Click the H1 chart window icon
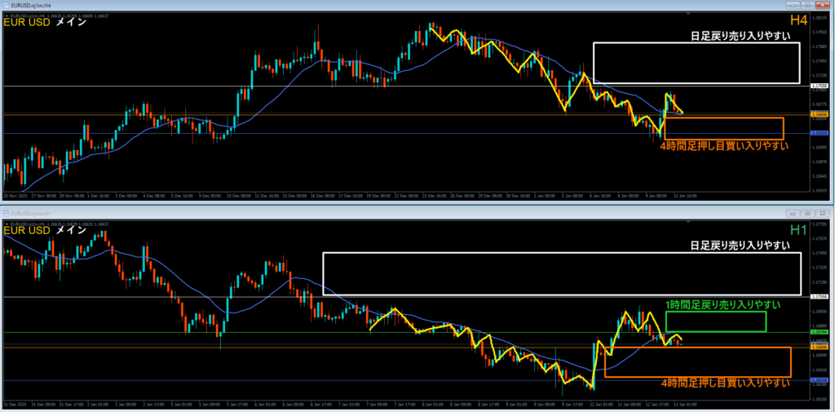The image size is (835, 412). (7, 213)
